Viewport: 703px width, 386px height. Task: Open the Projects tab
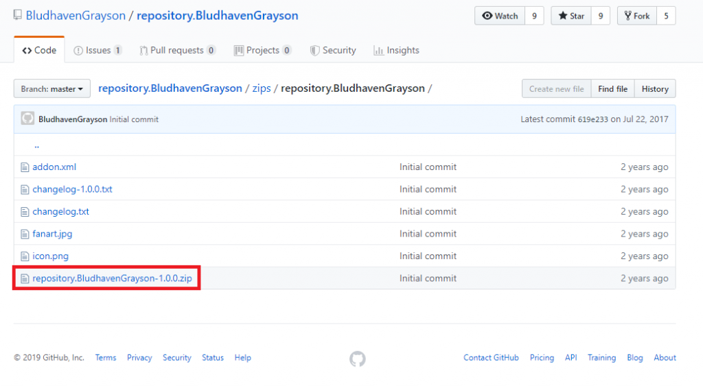263,50
